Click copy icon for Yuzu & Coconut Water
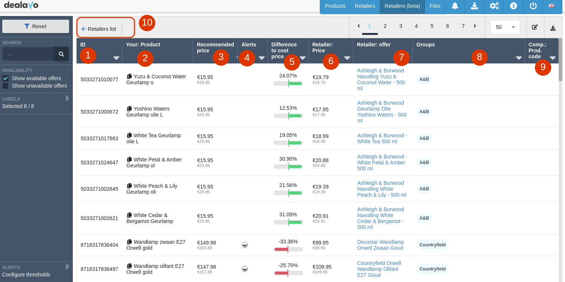This screenshot has width=565, height=282. click(x=129, y=76)
